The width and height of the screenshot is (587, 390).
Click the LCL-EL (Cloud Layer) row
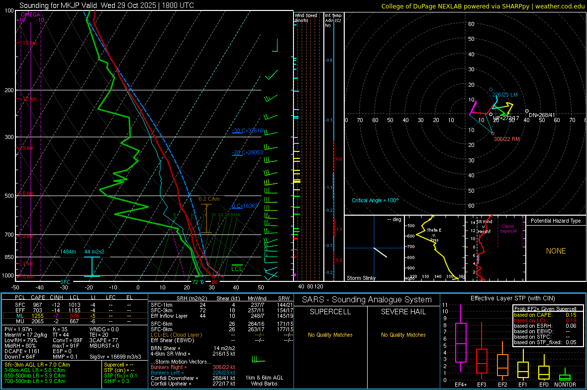coord(222,335)
